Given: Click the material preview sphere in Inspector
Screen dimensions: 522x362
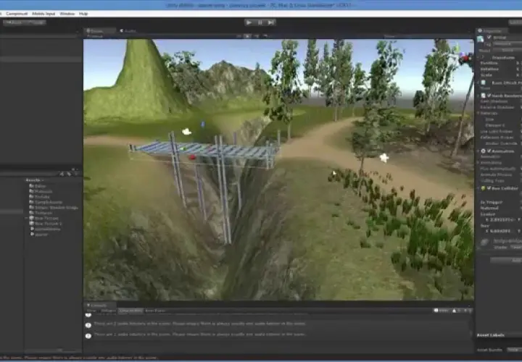Looking at the screenshot, I should click(x=484, y=243).
